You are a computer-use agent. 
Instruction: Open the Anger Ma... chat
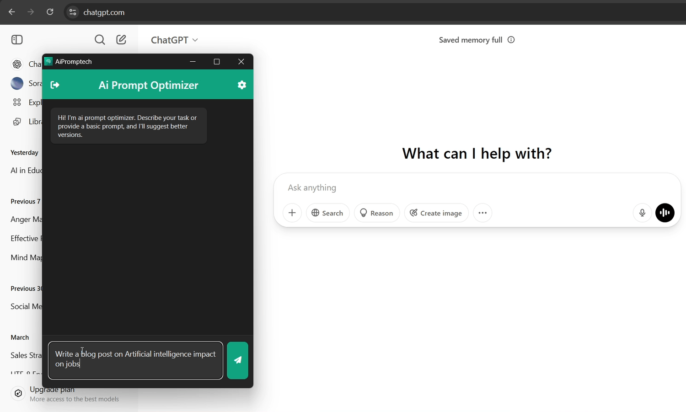coord(26,219)
